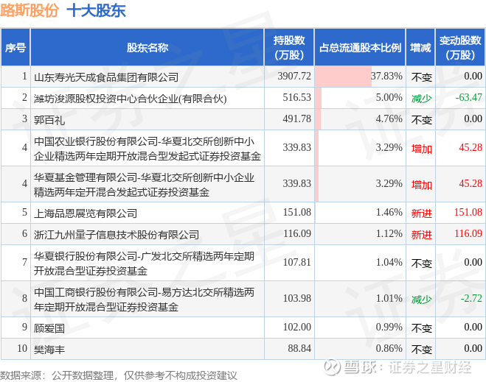
Task: Click the row number 10 cell
Action: click(15, 349)
